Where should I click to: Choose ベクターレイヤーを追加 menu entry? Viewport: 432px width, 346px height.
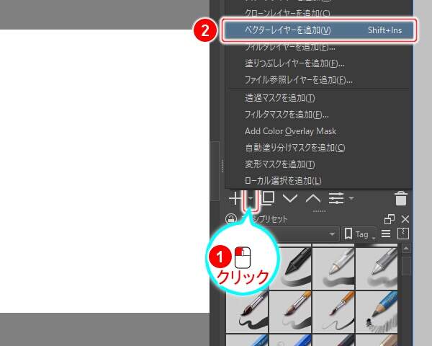pos(318,30)
